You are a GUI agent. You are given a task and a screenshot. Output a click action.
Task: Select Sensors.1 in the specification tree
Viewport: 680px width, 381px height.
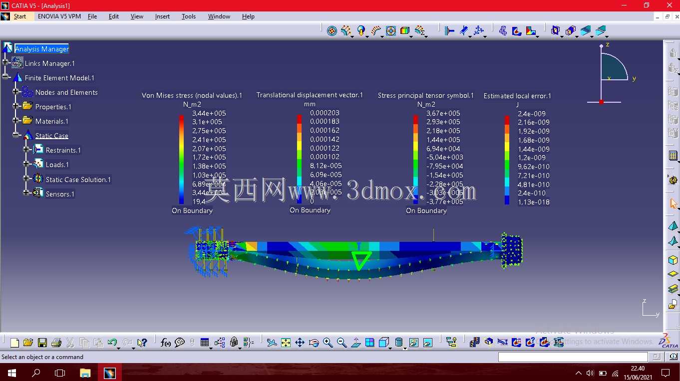click(60, 194)
